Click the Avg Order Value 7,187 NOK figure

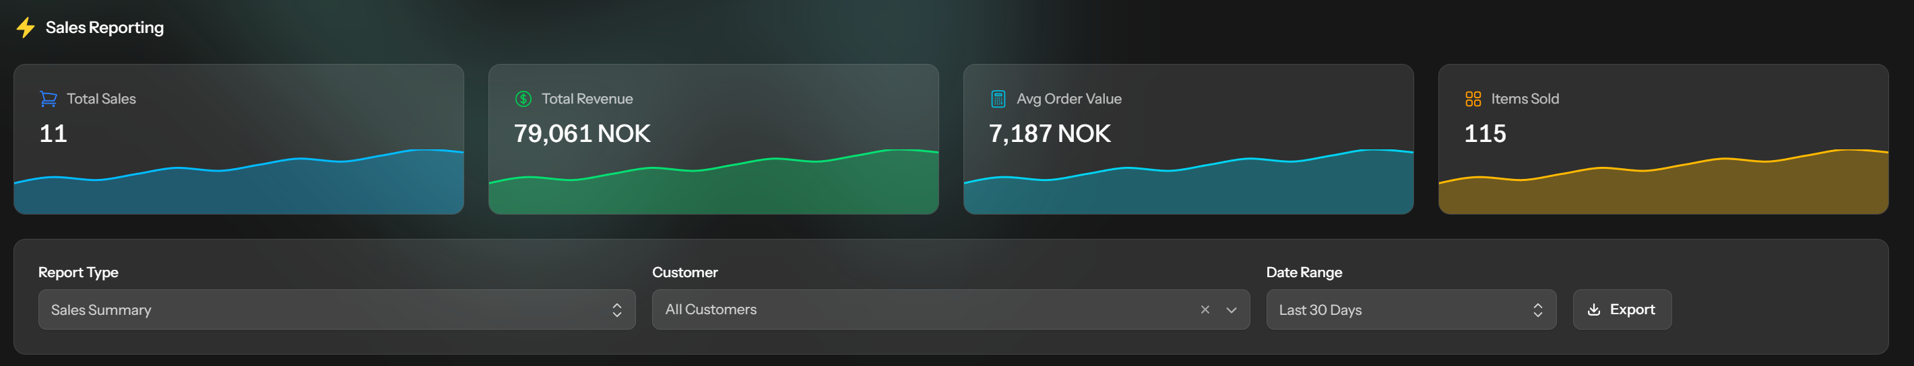[1049, 134]
